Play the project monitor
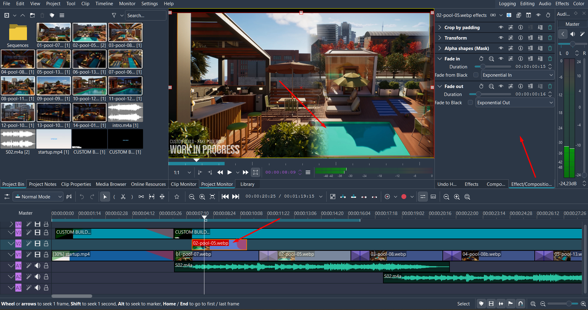 point(230,172)
